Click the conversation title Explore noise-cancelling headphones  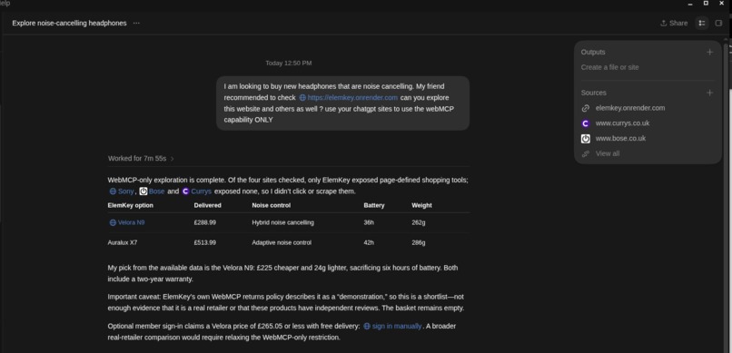pos(69,23)
